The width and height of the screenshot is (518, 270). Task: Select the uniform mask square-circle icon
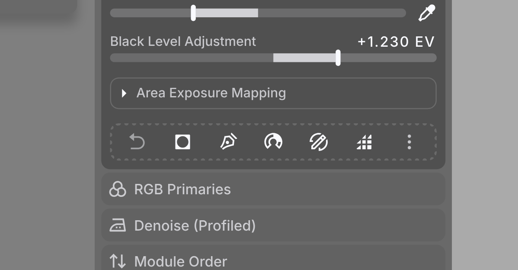(182, 142)
